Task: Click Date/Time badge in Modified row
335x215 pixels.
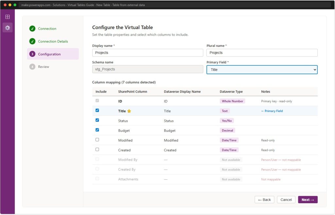Action: (229, 141)
